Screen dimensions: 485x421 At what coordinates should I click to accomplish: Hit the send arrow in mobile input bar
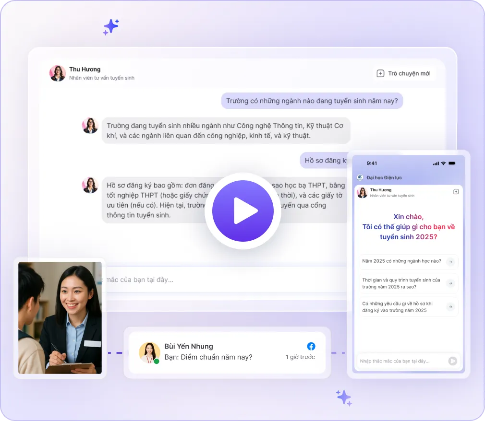coord(452,361)
